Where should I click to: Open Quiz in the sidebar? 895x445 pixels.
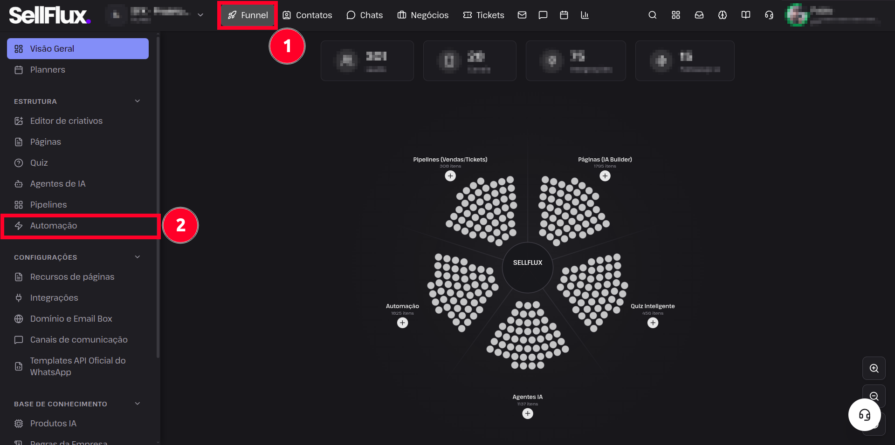pyautogui.click(x=78, y=163)
